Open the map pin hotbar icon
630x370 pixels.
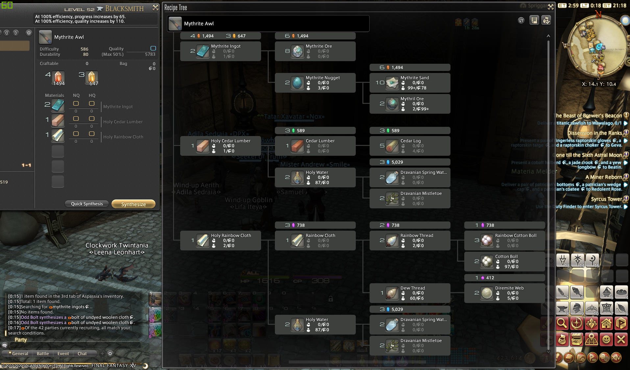pyautogui.click(x=592, y=339)
